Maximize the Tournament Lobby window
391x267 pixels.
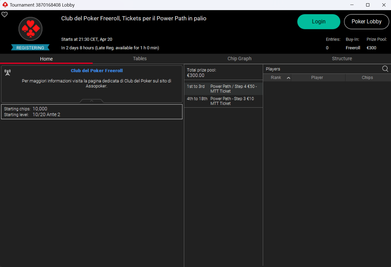368,5
